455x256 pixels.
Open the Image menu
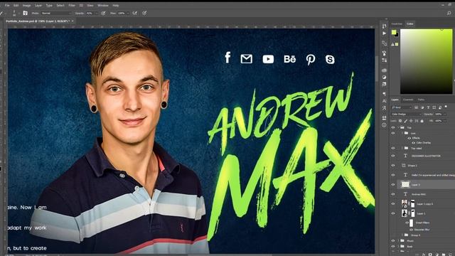click(27, 6)
